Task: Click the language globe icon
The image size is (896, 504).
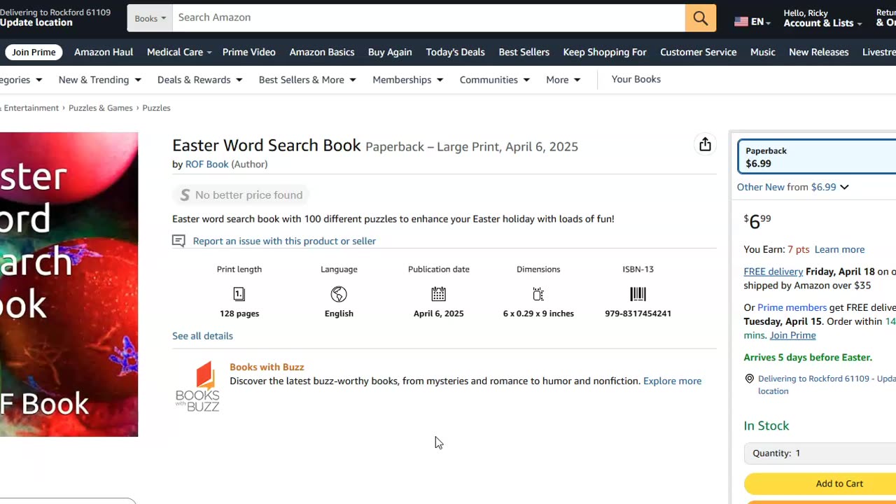Action: click(339, 294)
